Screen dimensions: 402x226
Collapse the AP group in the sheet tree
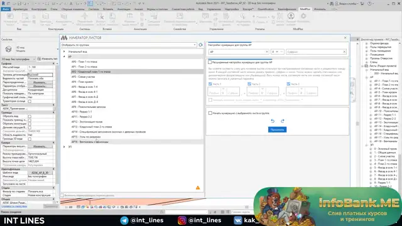(x=64, y=56)
